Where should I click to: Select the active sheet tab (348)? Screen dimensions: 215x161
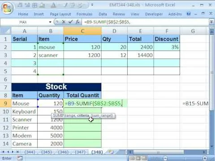(x=97, y=152)
